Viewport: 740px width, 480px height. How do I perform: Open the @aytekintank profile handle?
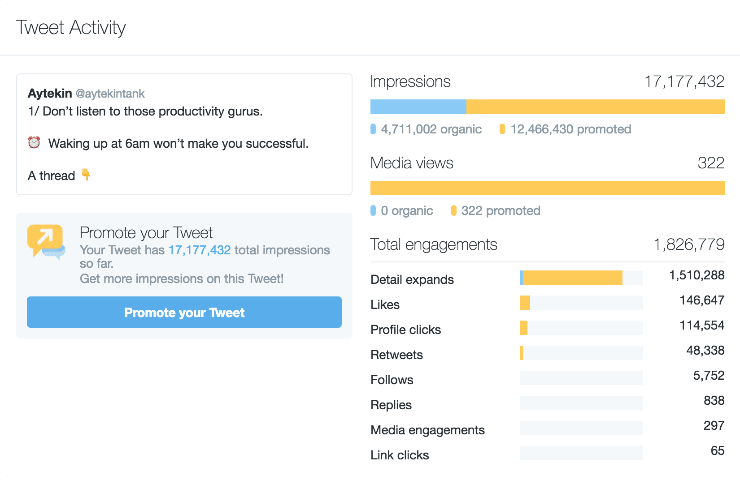[x=110, y=93]
